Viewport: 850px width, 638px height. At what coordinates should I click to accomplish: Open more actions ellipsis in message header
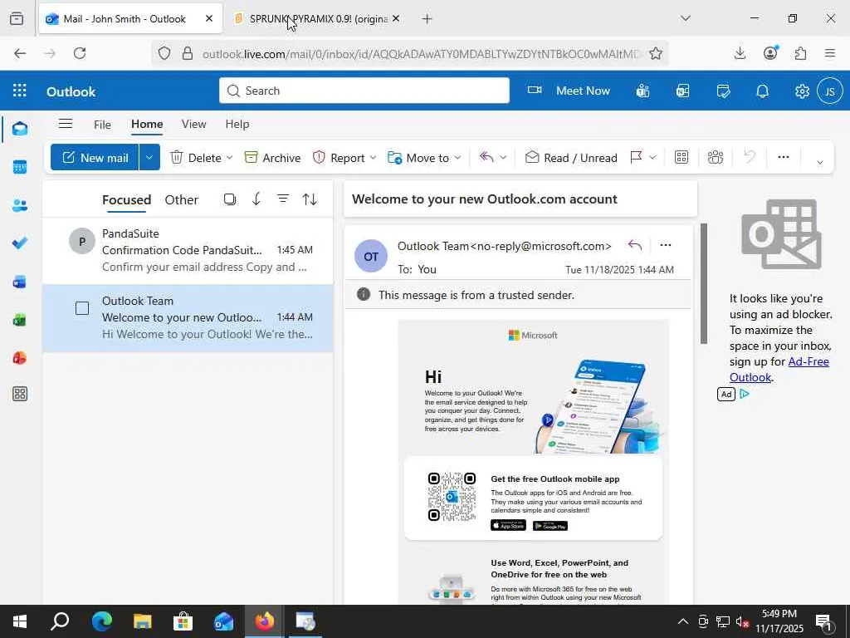666,245
